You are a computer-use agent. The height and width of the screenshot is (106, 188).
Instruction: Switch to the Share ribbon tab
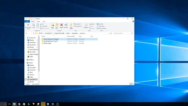point(38,21)
